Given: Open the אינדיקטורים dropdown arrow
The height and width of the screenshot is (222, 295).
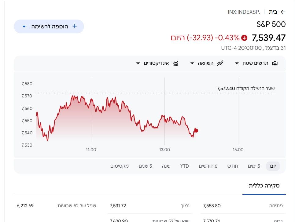Looking at the screenshot, I should [138, 63].
